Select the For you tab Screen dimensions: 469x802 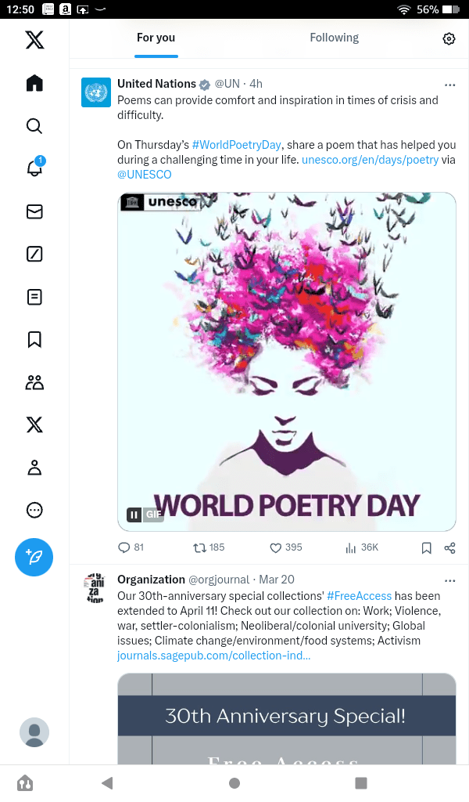coord(156,38)
